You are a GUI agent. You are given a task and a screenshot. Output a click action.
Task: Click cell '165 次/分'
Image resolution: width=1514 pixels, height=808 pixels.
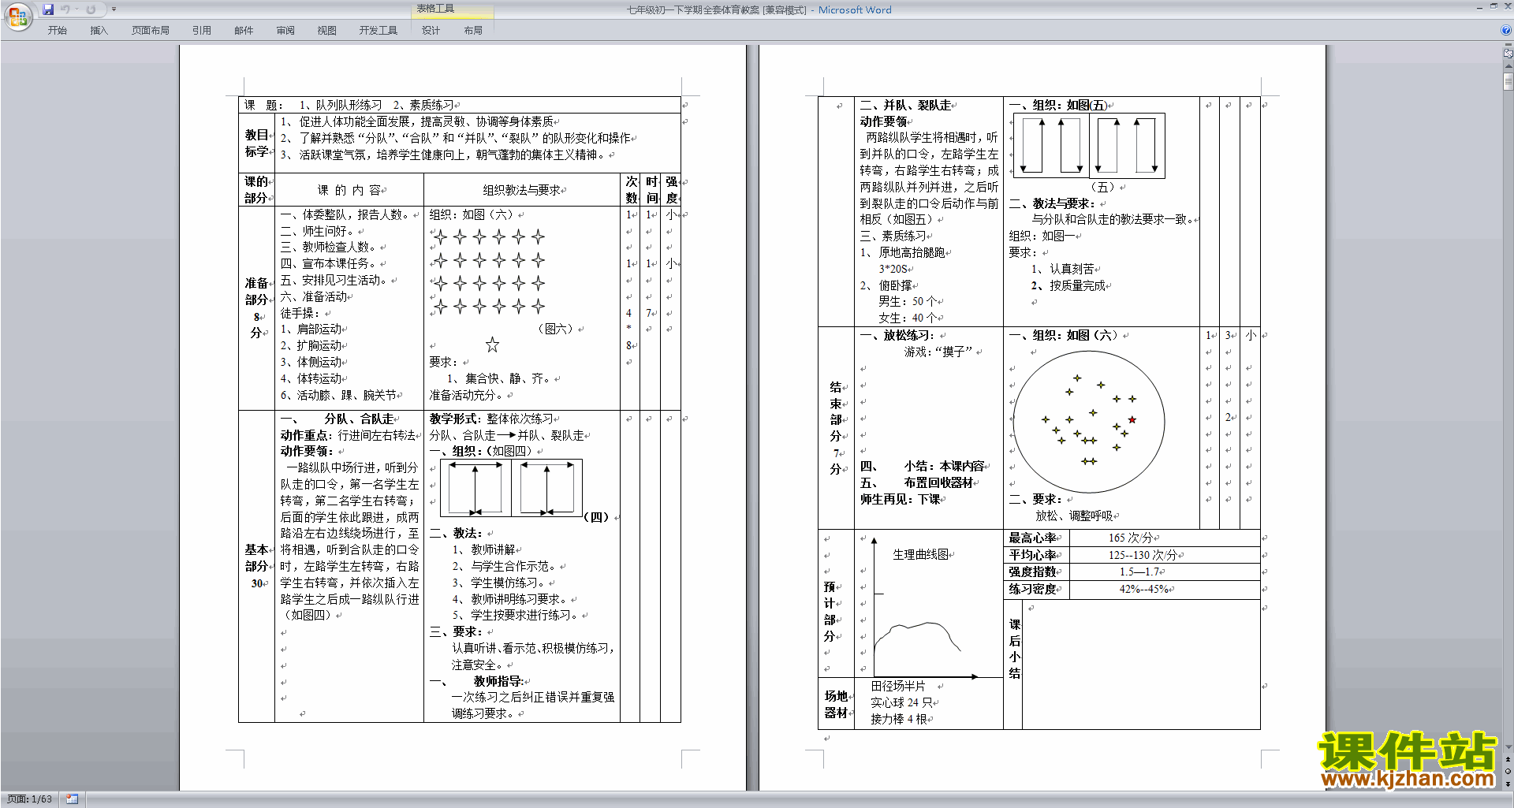pos(1130,538)
